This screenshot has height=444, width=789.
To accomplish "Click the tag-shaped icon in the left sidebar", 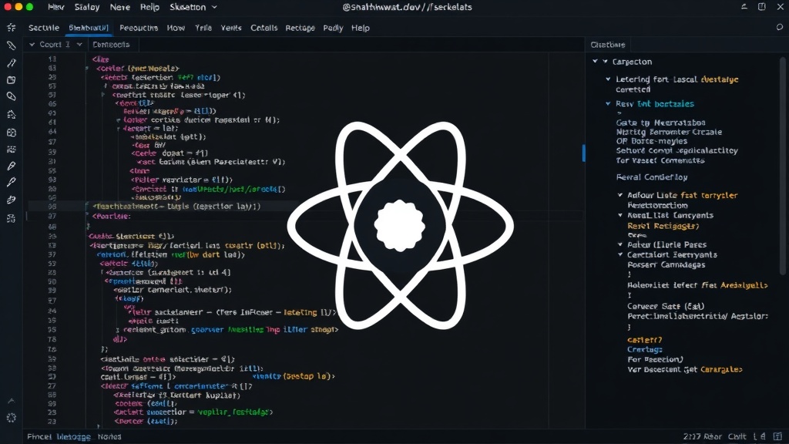I will click(x=11, y=96).
